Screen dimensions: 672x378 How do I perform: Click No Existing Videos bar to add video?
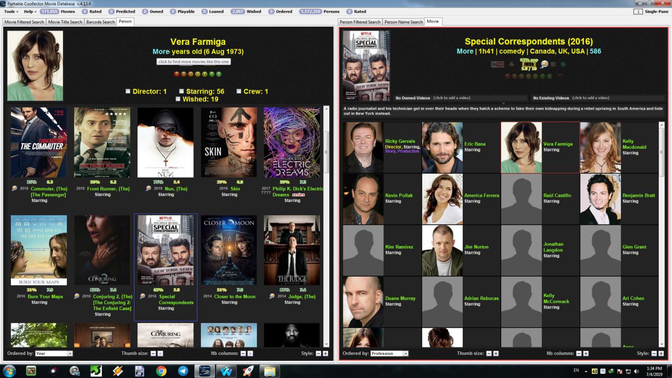coord(598,98)
